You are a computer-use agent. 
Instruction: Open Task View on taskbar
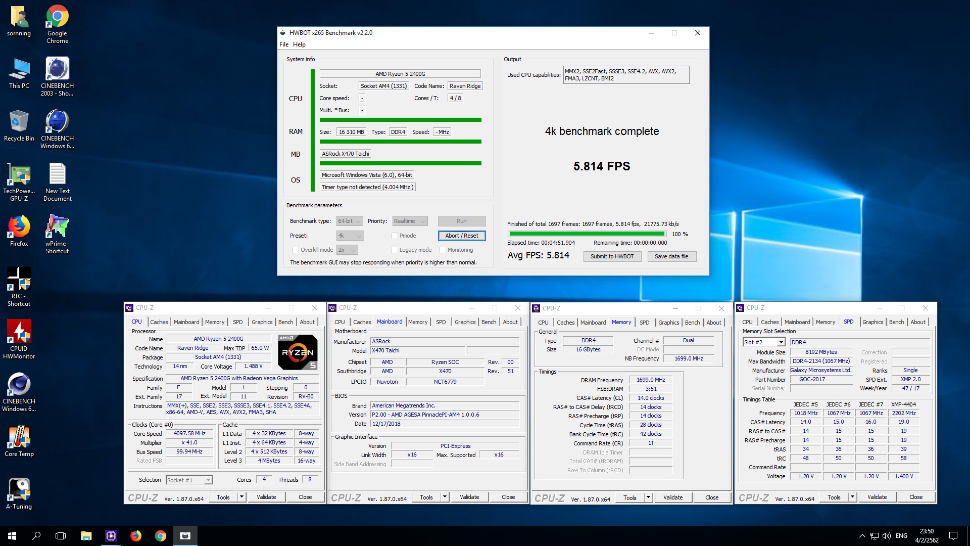pyautogui.click(x=61, y=536)
